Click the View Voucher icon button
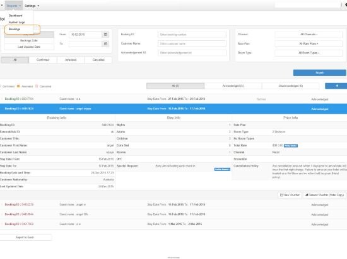347x259 pixels. [x=290, y=195]
